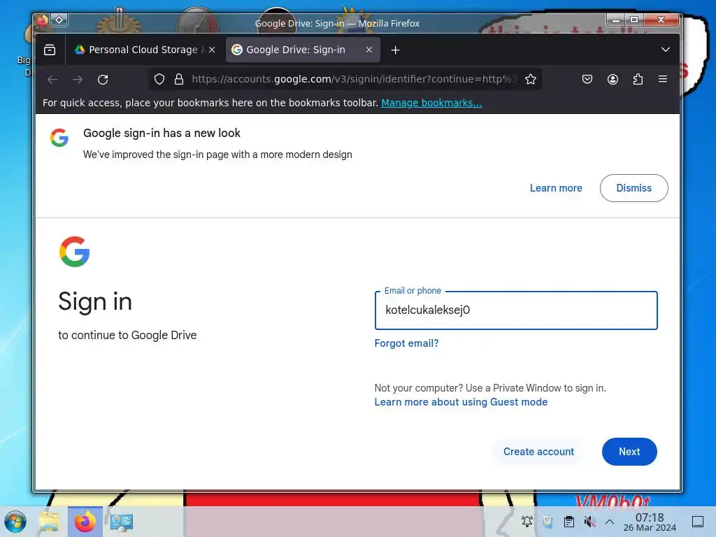
Task: Click Learn more in the banner
Action: point(556,188)
